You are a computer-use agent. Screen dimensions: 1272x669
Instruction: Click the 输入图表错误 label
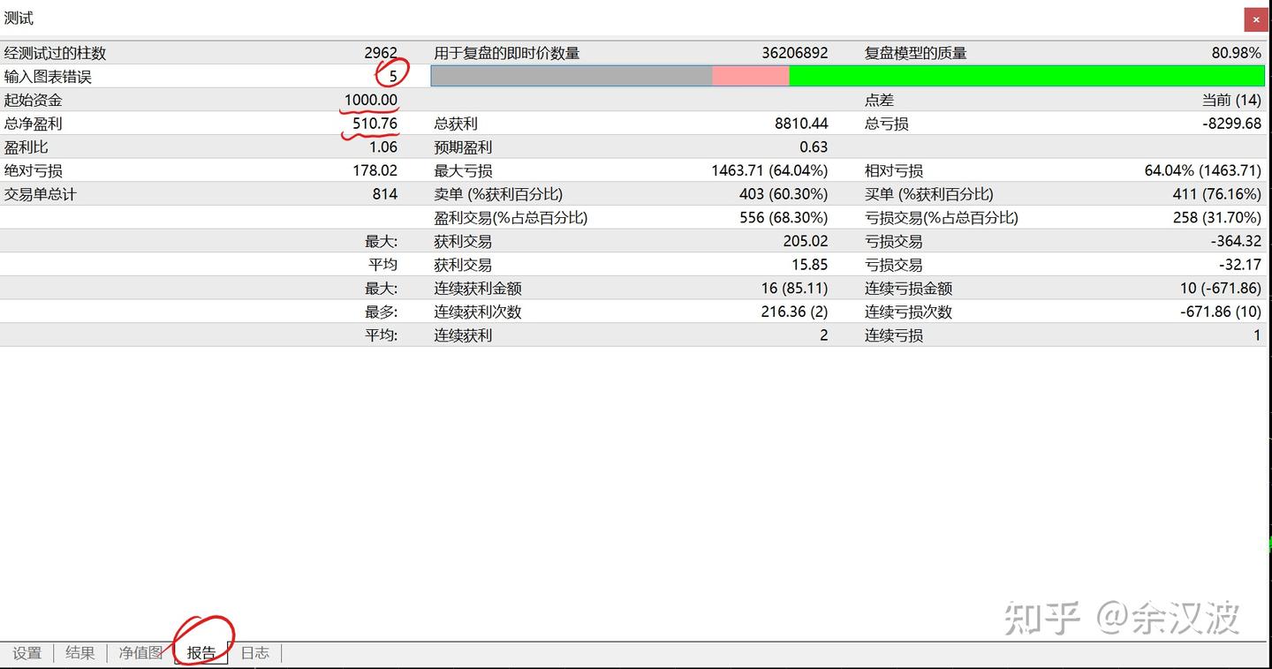[x=48, y=77]
